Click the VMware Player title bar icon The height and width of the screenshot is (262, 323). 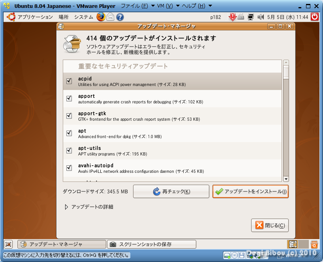pyautogui.click(x=7, y=6)
